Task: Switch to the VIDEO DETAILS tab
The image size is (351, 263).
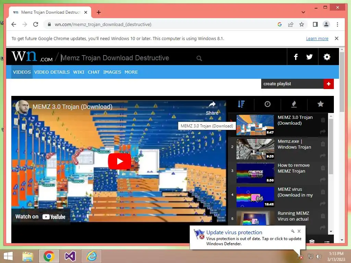Action: 52,72
